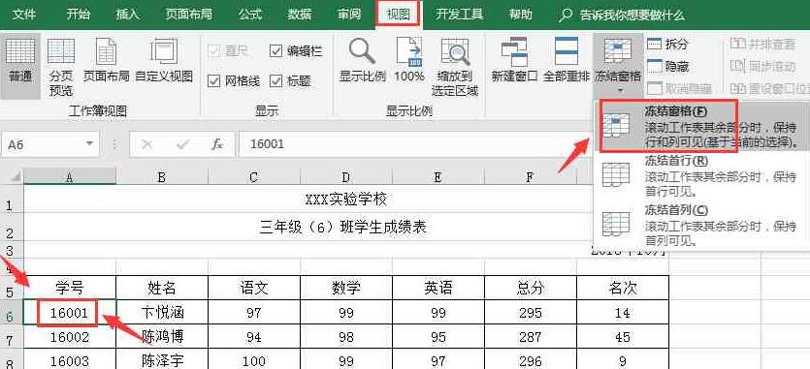
Task: Open a New Window (新建窗口)
Action: (514, 61)
